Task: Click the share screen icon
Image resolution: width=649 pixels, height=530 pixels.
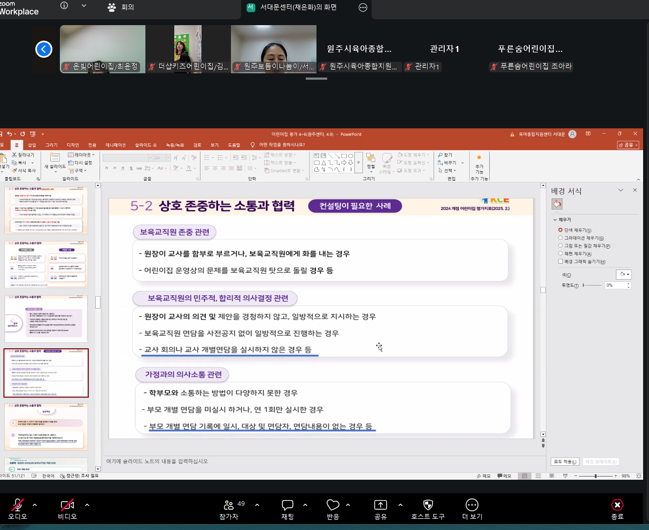Action: pos(380,505)
